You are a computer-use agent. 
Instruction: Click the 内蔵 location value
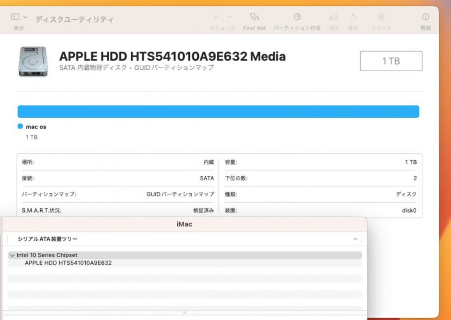click(209, 162)
